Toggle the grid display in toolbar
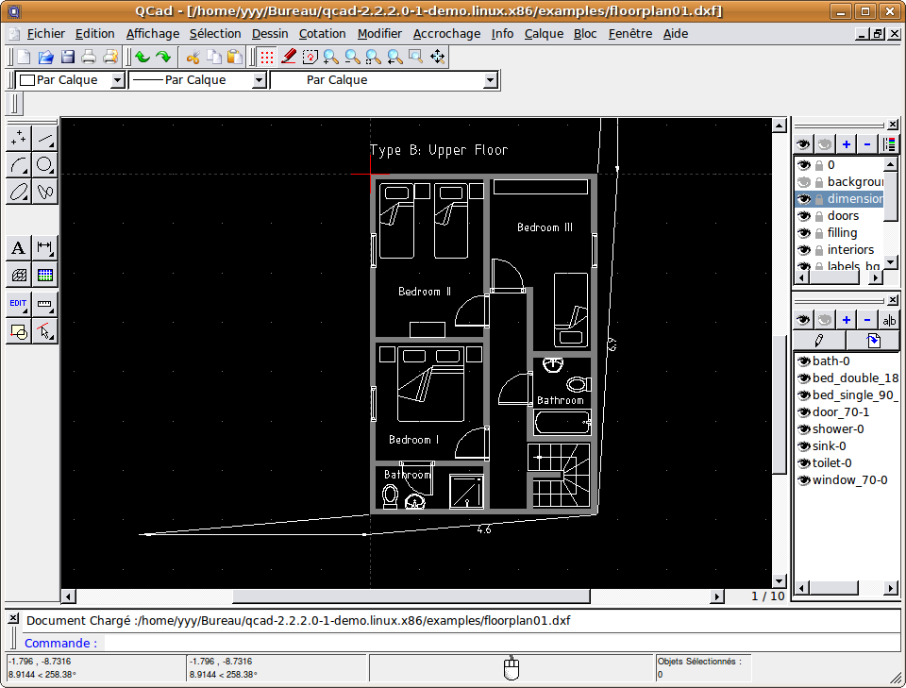Screen dimensions: 906x688 (267, 58)
